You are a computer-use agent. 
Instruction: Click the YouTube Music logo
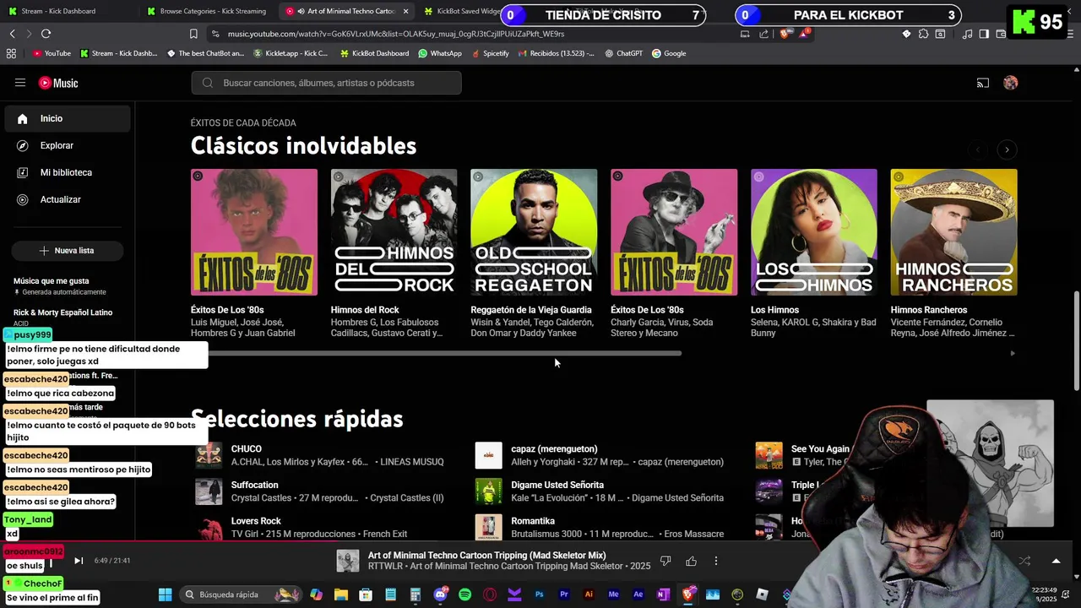point(58,83)
